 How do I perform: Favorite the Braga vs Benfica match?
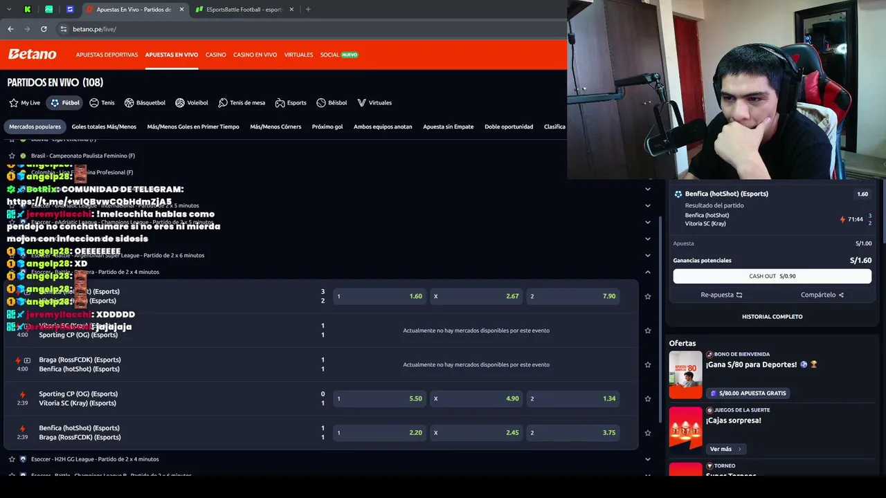click(x=648, y=365)
